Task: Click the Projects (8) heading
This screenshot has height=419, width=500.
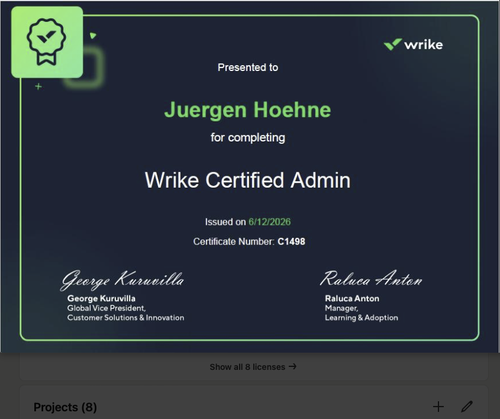Action: [65, 407]
